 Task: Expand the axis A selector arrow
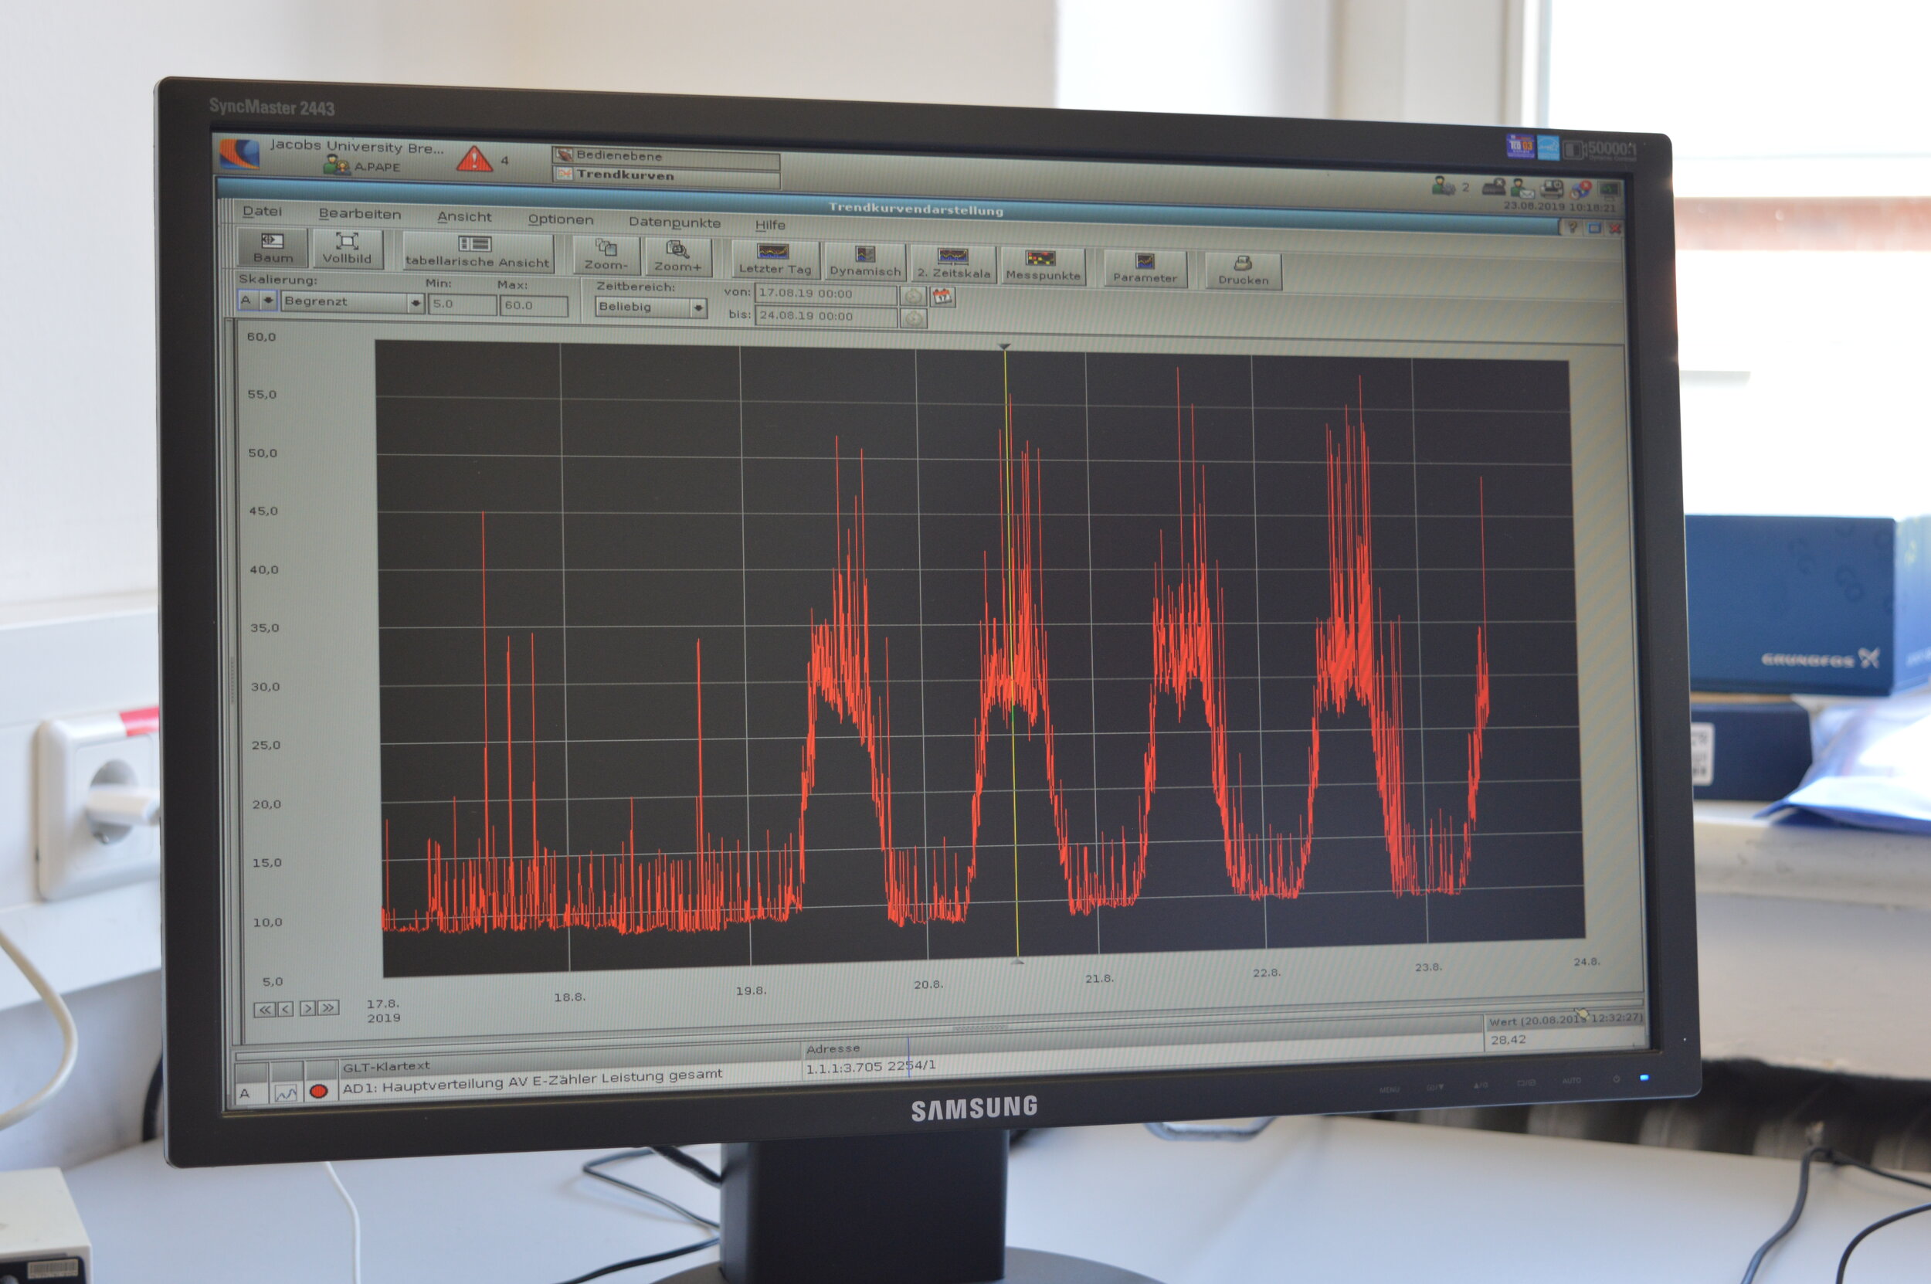click(268, 301)
